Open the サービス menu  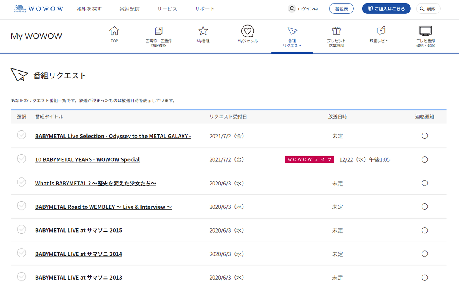click(167, 9)
